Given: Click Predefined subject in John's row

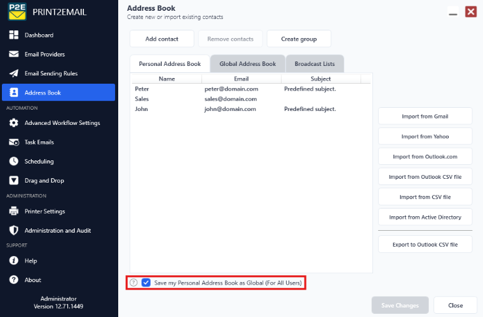Looking at the screenshot, I should point(310,109).
